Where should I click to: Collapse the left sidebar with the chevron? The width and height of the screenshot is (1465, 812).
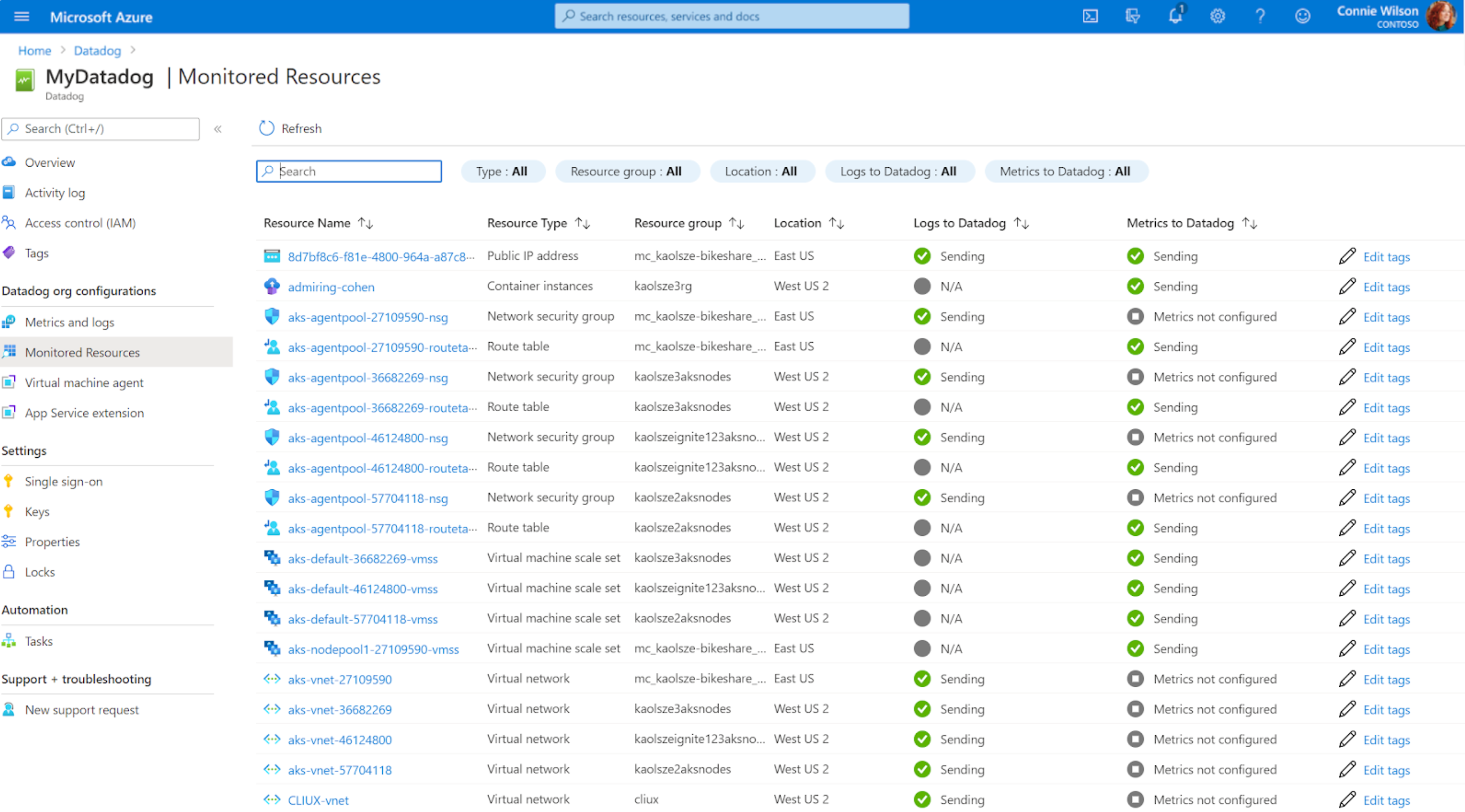click(218, 129)
